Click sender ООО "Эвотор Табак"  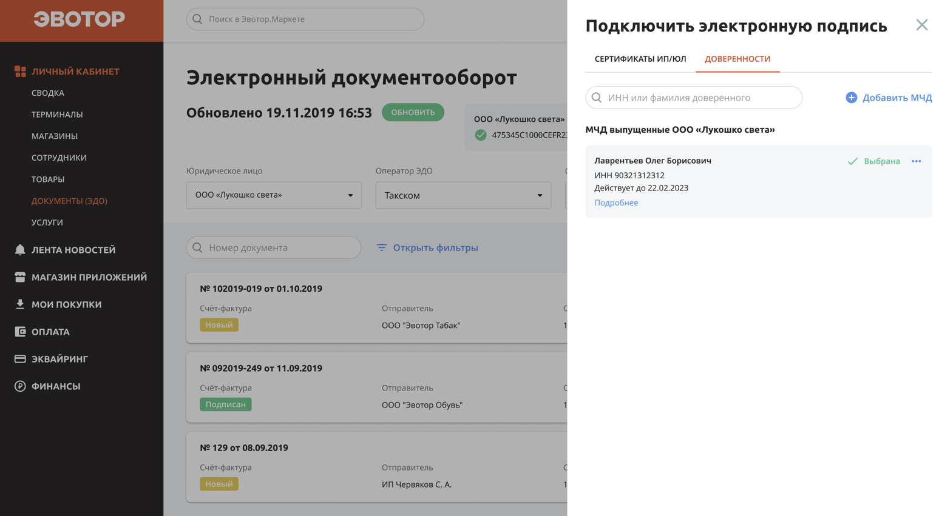coord(421,326)
